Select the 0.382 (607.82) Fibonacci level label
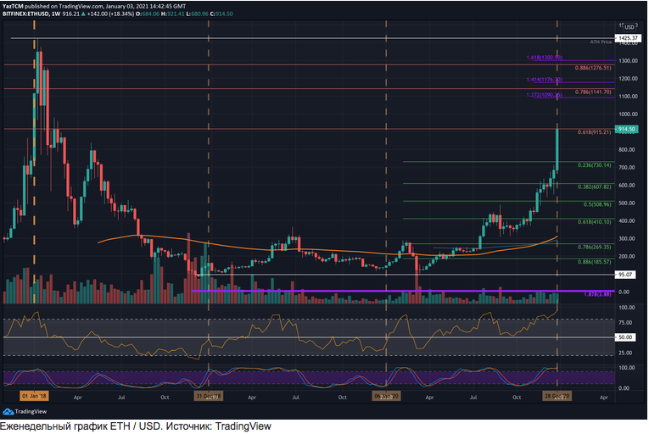649x434 pixels. 595,187
